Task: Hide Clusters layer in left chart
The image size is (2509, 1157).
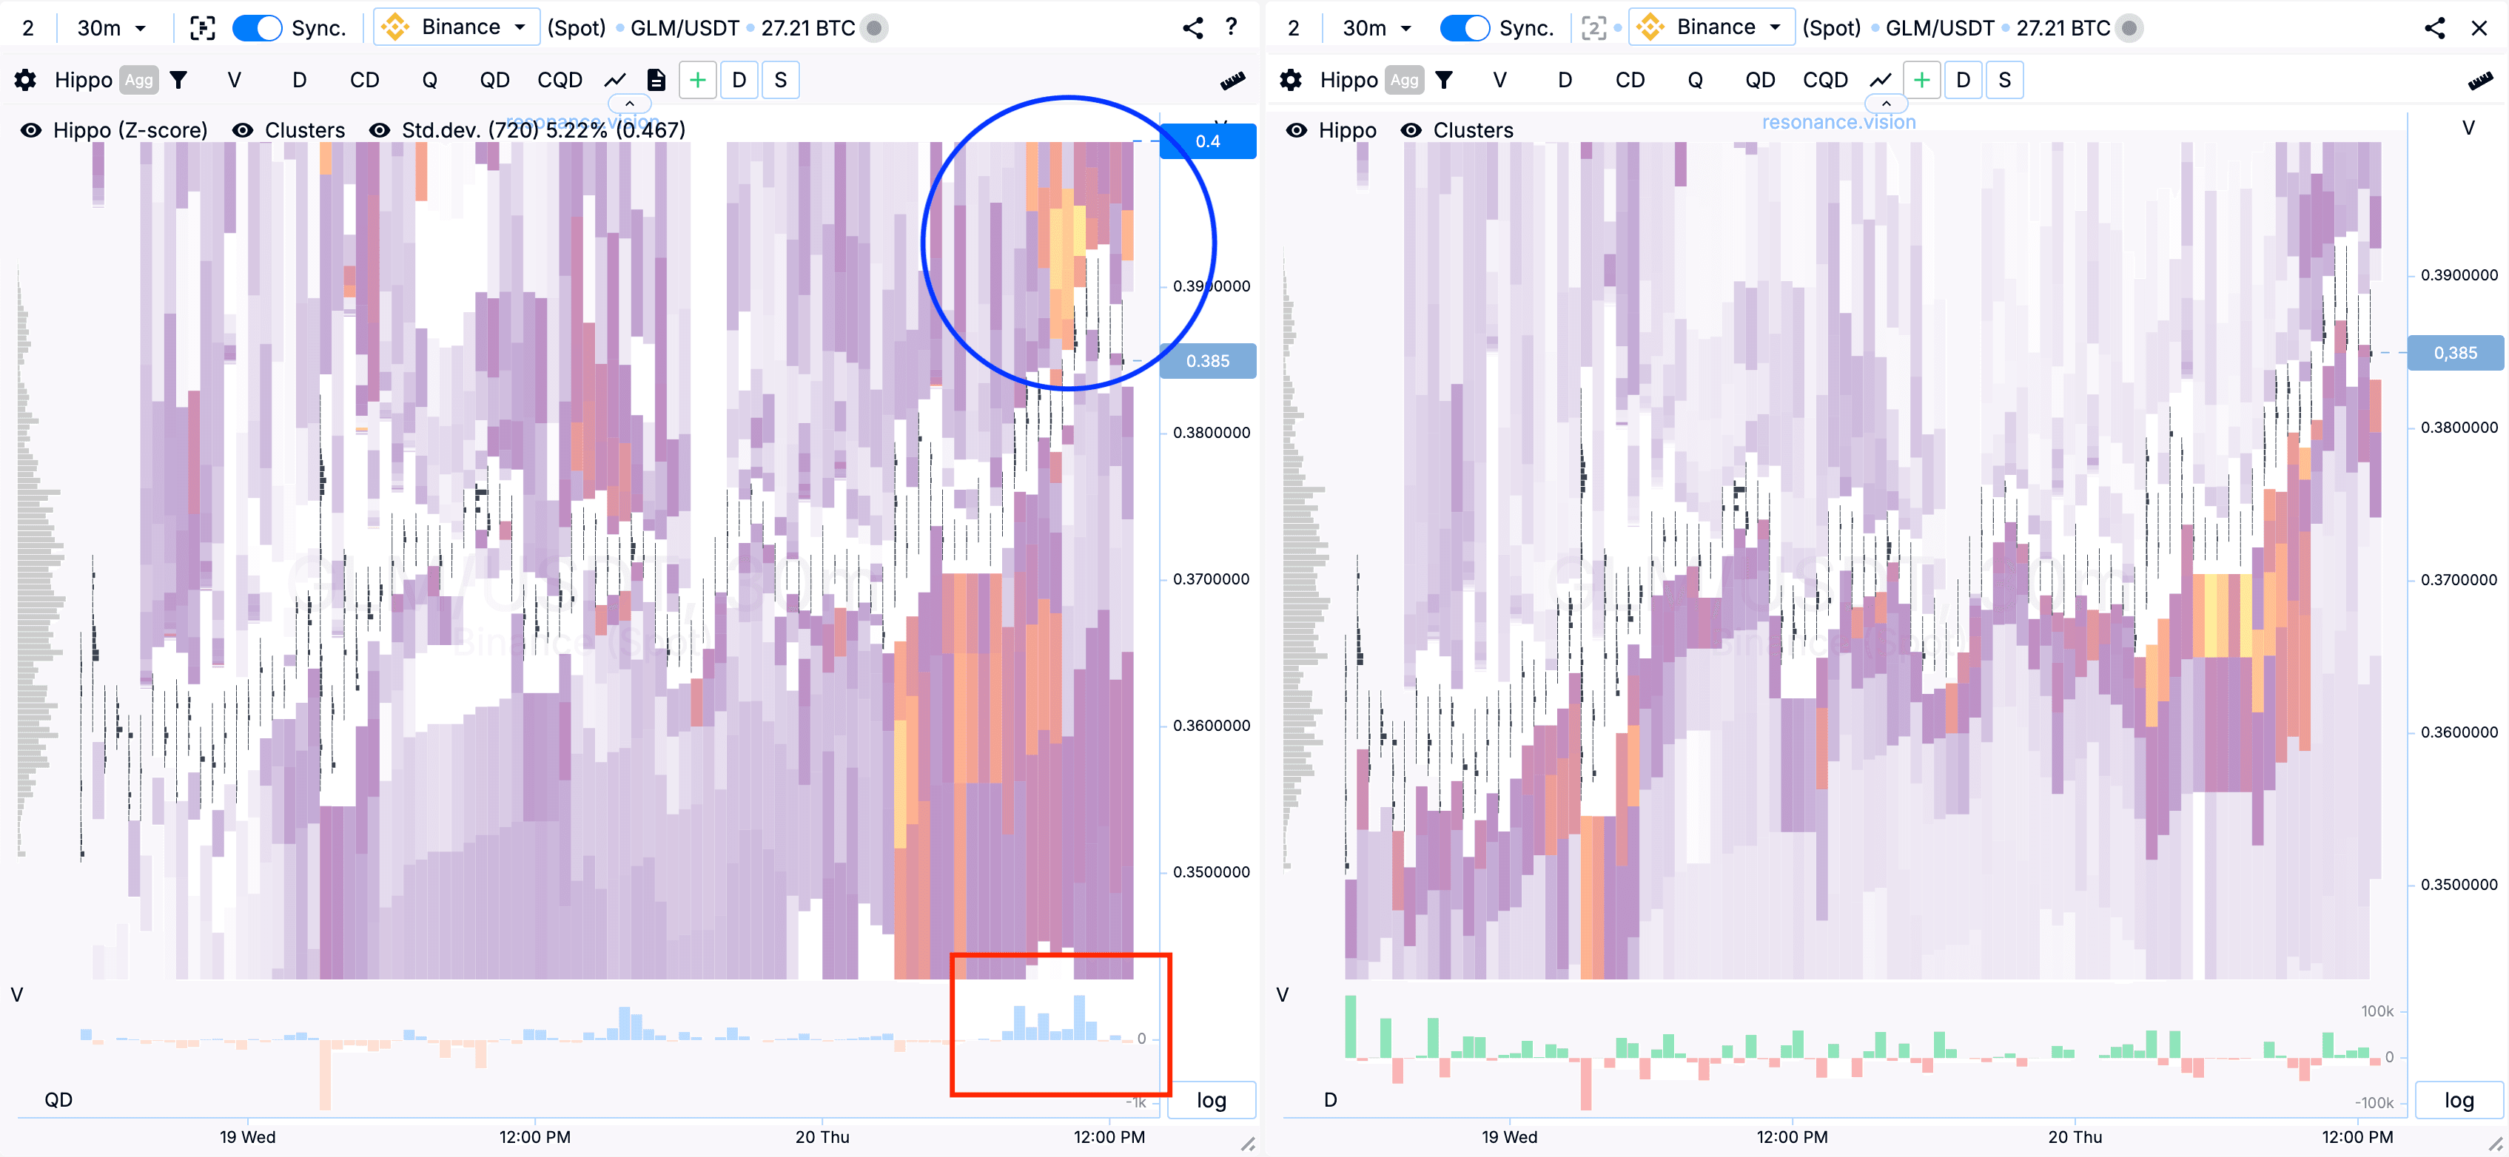Action: tap(243, 129)
